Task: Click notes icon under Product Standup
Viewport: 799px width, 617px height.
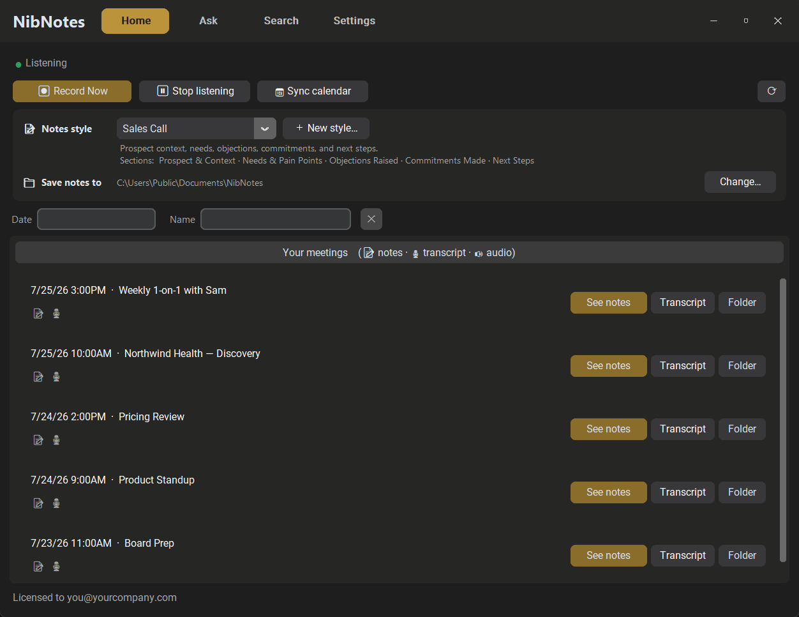Action: tap(38, 503)
